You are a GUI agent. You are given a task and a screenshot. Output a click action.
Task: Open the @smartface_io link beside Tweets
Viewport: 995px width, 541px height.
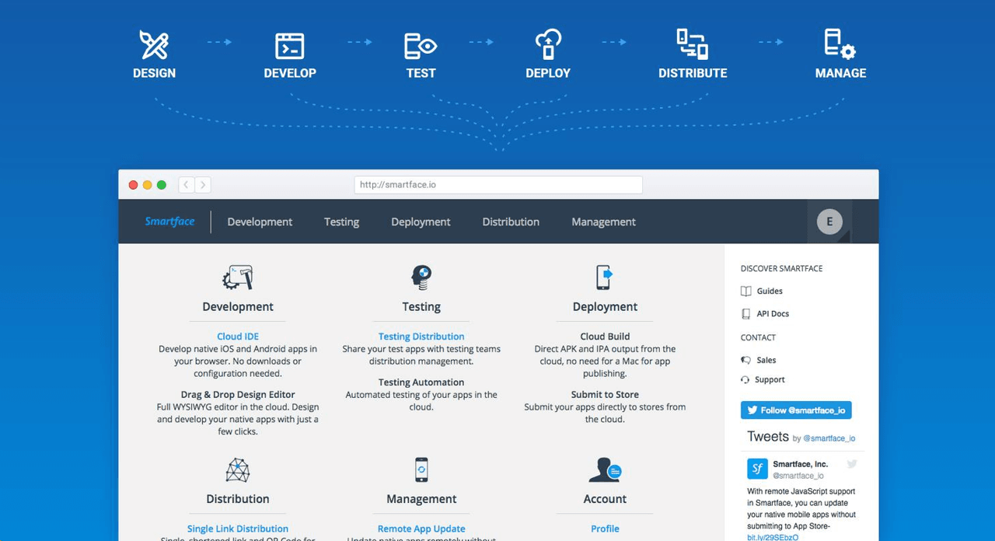pos(829,438)
